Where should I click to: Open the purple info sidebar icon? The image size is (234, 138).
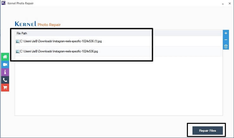point(5,72)
